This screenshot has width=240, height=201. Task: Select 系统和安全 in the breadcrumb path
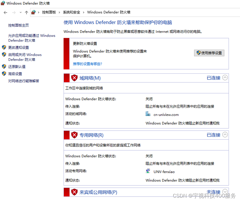point(72,12)
